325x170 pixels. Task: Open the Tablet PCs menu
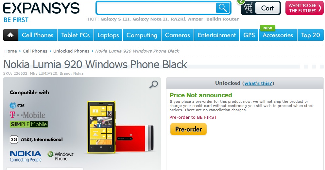[x=76, y=35]
